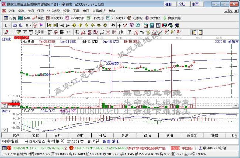This screenshot has height=158, width=240.
Task: Open 板块 sector view
Action: 24,18
